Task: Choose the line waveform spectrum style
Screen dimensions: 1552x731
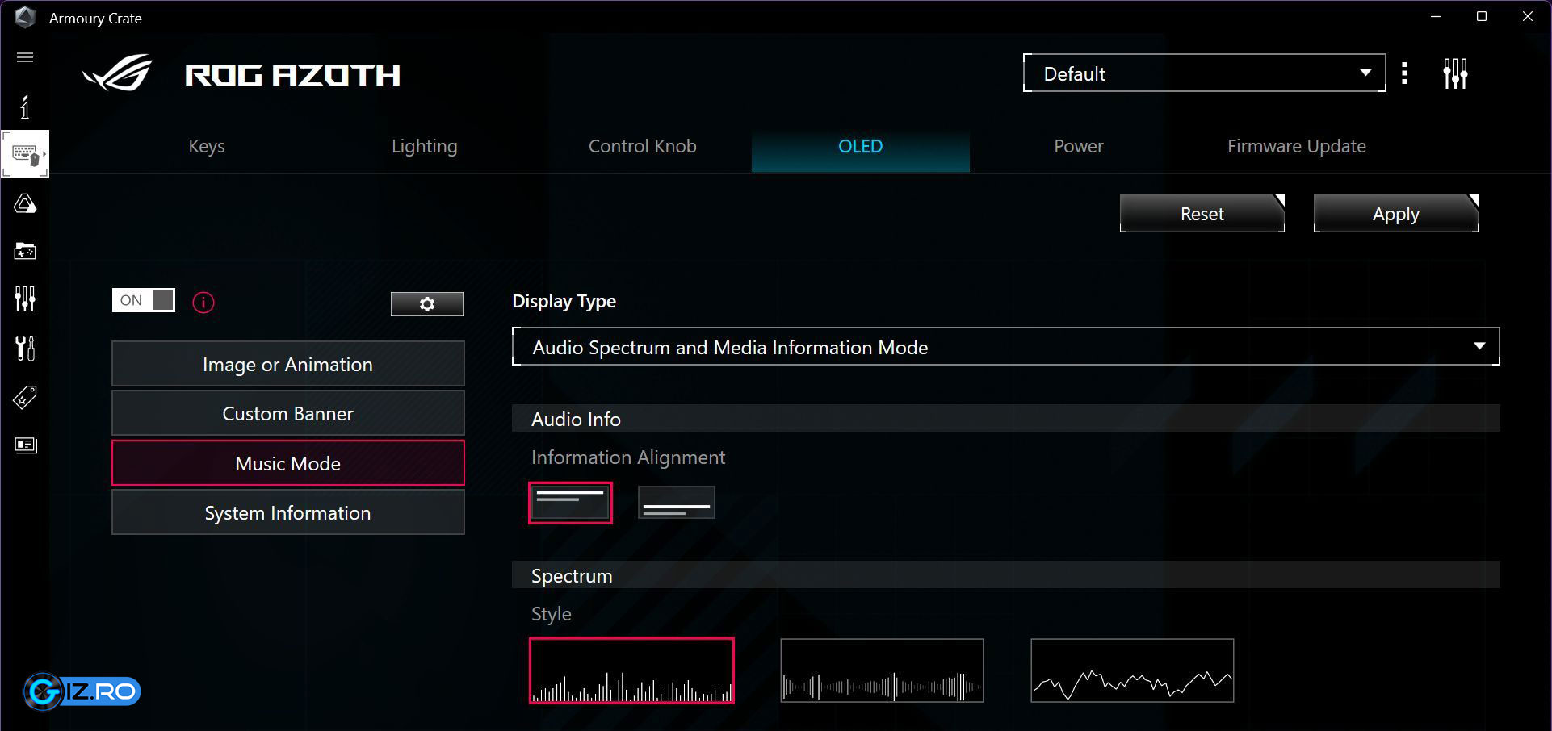Action: 1132,670
